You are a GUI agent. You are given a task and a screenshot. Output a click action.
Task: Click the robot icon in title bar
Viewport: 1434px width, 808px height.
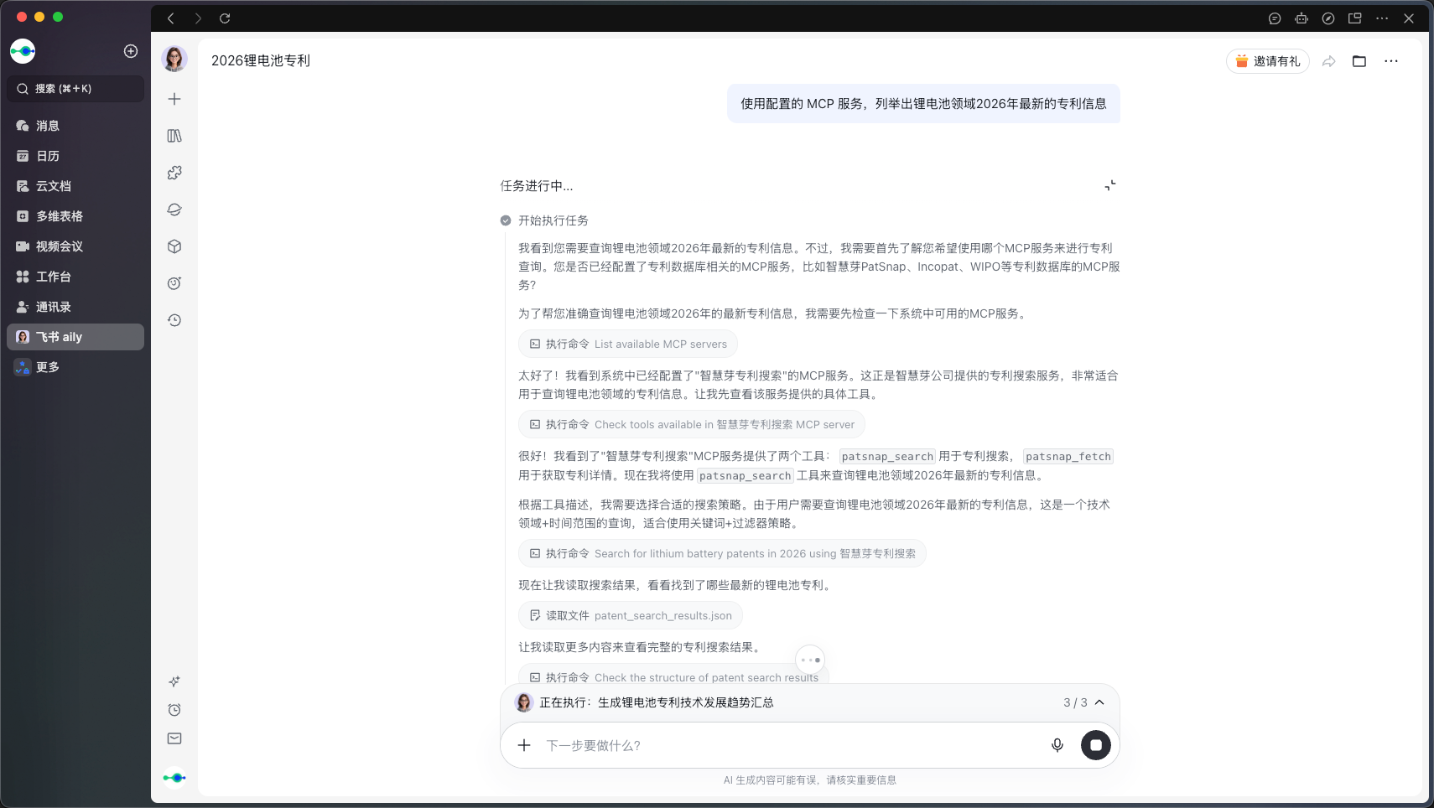[x=1302, y=18]
